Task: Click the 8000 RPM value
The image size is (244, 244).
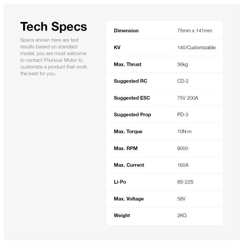Action: pos(183,148)
